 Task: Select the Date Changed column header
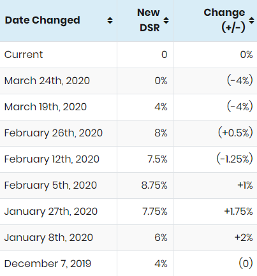pyautogui.click(x=59, y=20)
